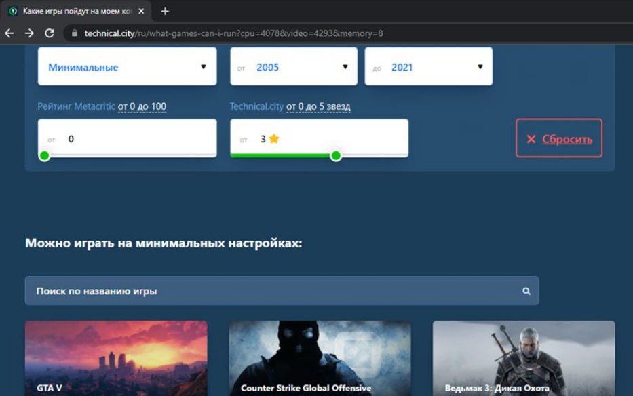Select the 'Какие игры пойдут на моем' tab
Viewport: 633px width, 396px height.
[76, 12]
